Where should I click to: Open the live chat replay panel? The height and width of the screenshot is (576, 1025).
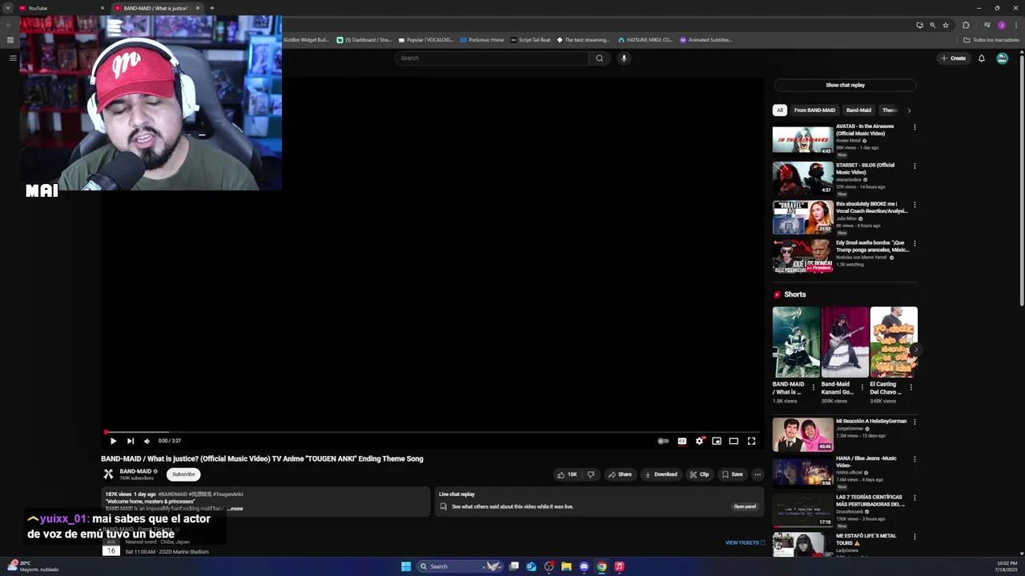[x=745, y=506]
